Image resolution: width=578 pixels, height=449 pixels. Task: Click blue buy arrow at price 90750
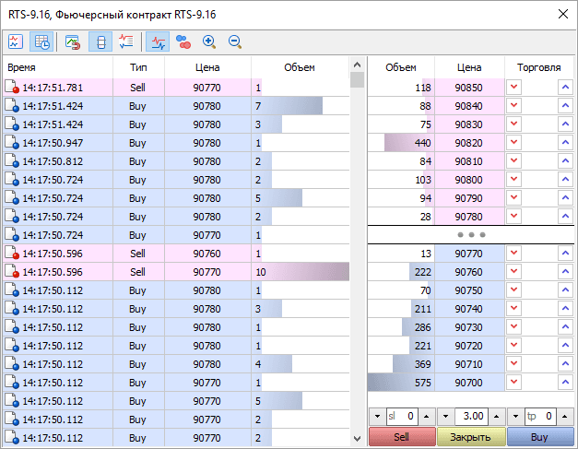pyautogui.click(x=565, y=290)
